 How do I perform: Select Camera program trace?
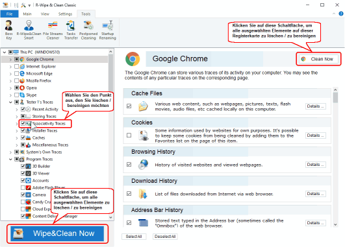pyautogui.click(x=39, y=194)
